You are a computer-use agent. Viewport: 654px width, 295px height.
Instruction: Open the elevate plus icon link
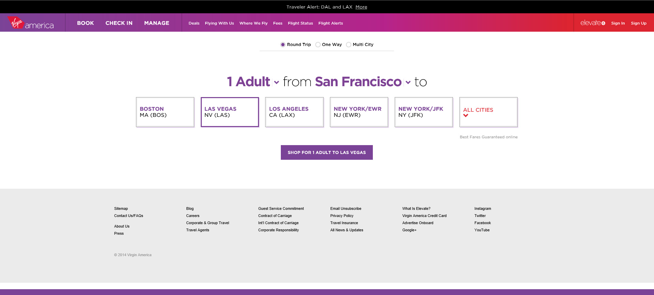(593, 23)
